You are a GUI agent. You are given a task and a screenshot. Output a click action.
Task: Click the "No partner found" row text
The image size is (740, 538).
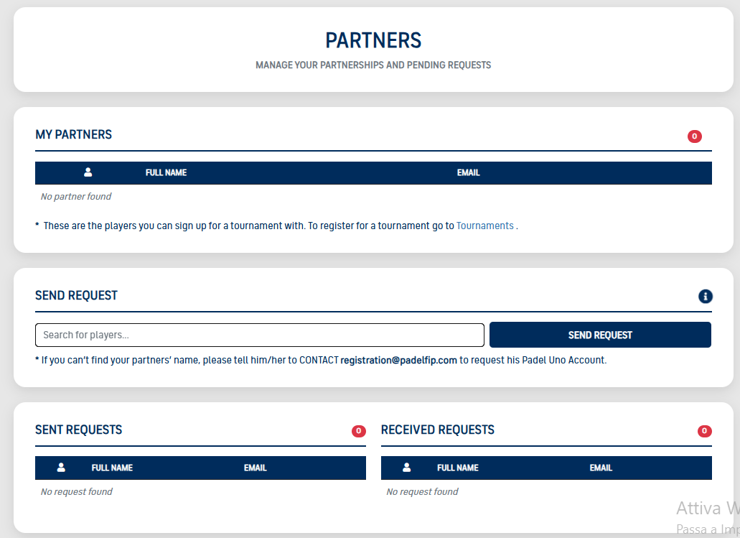coord(76,197)
